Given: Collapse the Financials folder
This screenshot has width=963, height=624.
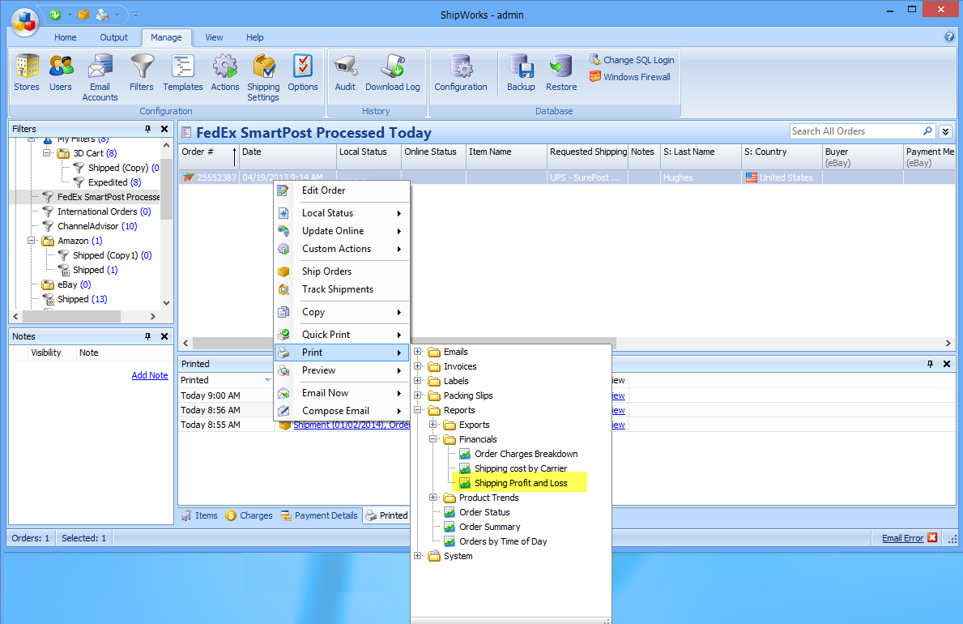Looking at the screenshot, I should 433,439.
